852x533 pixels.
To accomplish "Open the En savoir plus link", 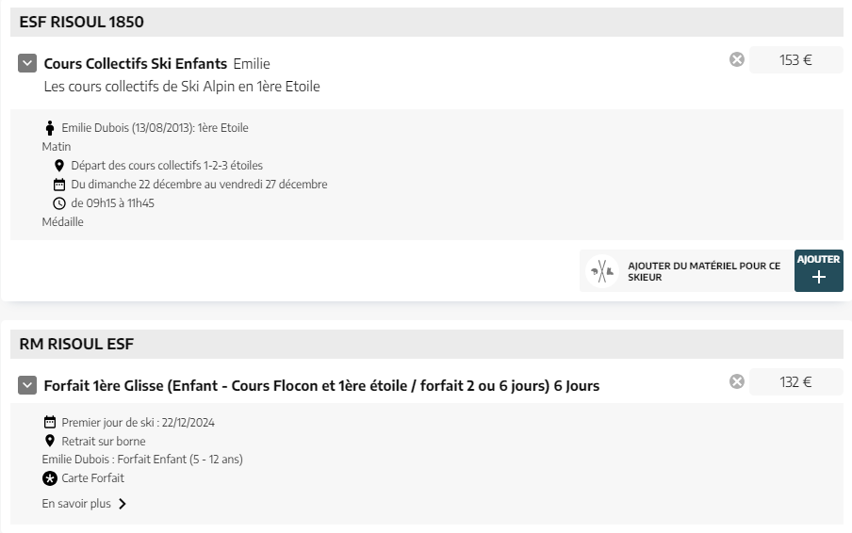I will pyautogui.click(x=76, y=504).
